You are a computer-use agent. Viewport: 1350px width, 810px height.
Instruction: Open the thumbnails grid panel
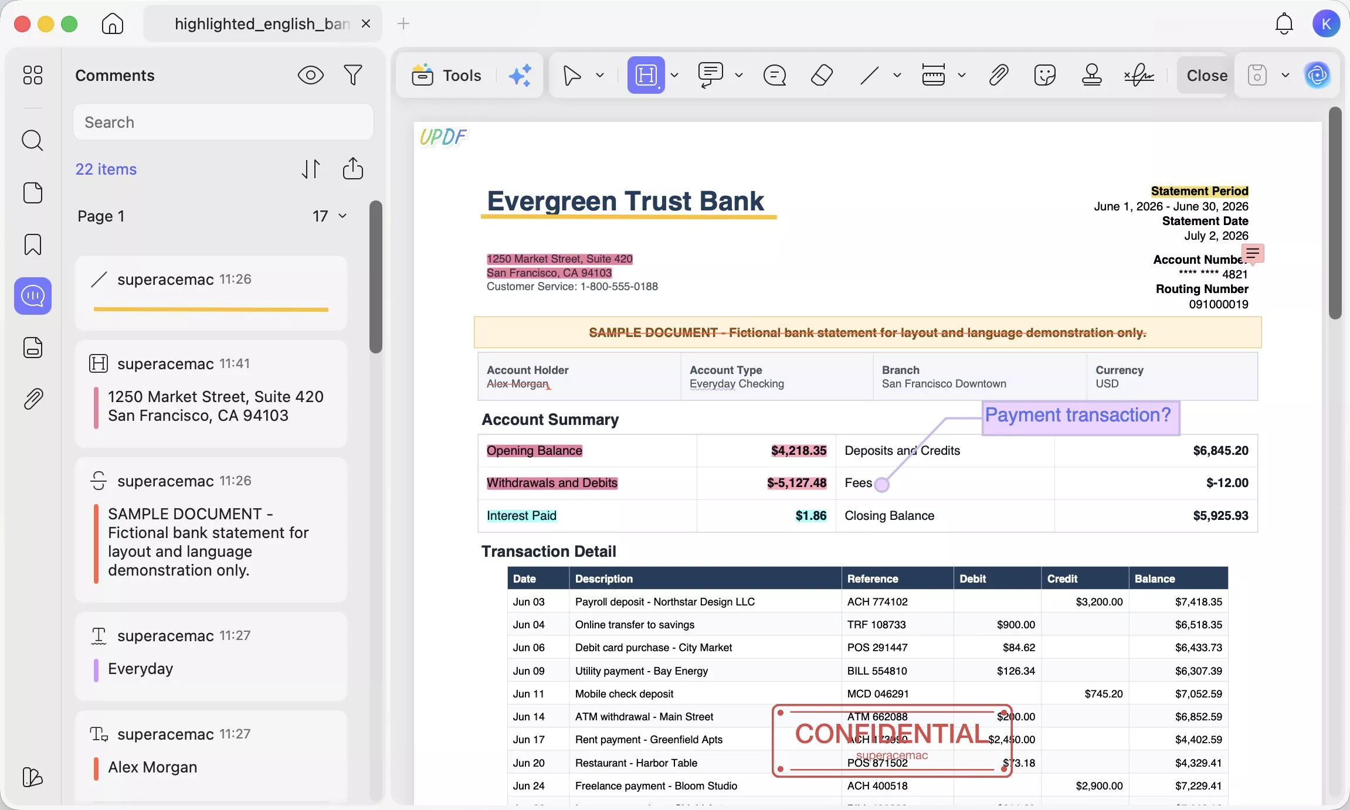click(x=33, y=75)
